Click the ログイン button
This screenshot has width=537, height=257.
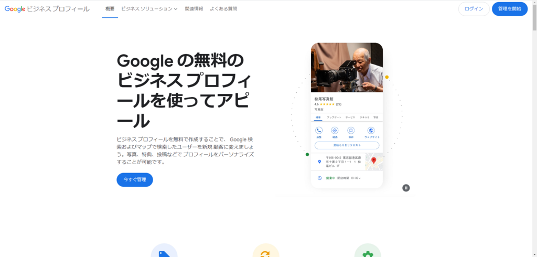click(x=474, y=9)
